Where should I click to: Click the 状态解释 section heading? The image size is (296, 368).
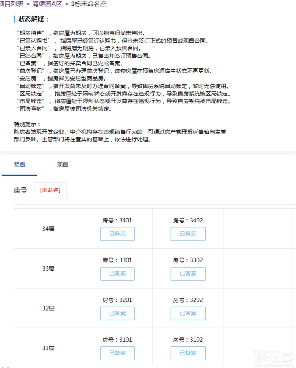click(x=33, y=19)
